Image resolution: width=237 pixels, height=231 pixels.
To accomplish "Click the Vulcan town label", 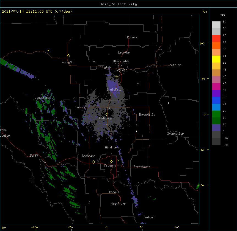I will click(149, 217).
